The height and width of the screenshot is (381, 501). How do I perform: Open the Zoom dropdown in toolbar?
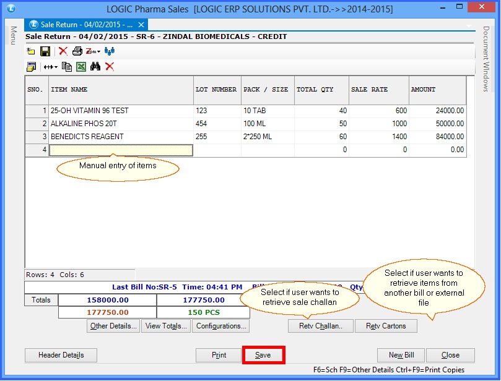93,51
